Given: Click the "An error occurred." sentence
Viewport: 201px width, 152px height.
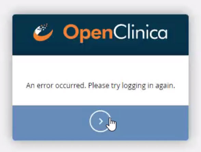Looking at the screenshot, I should tap(56, 85).
